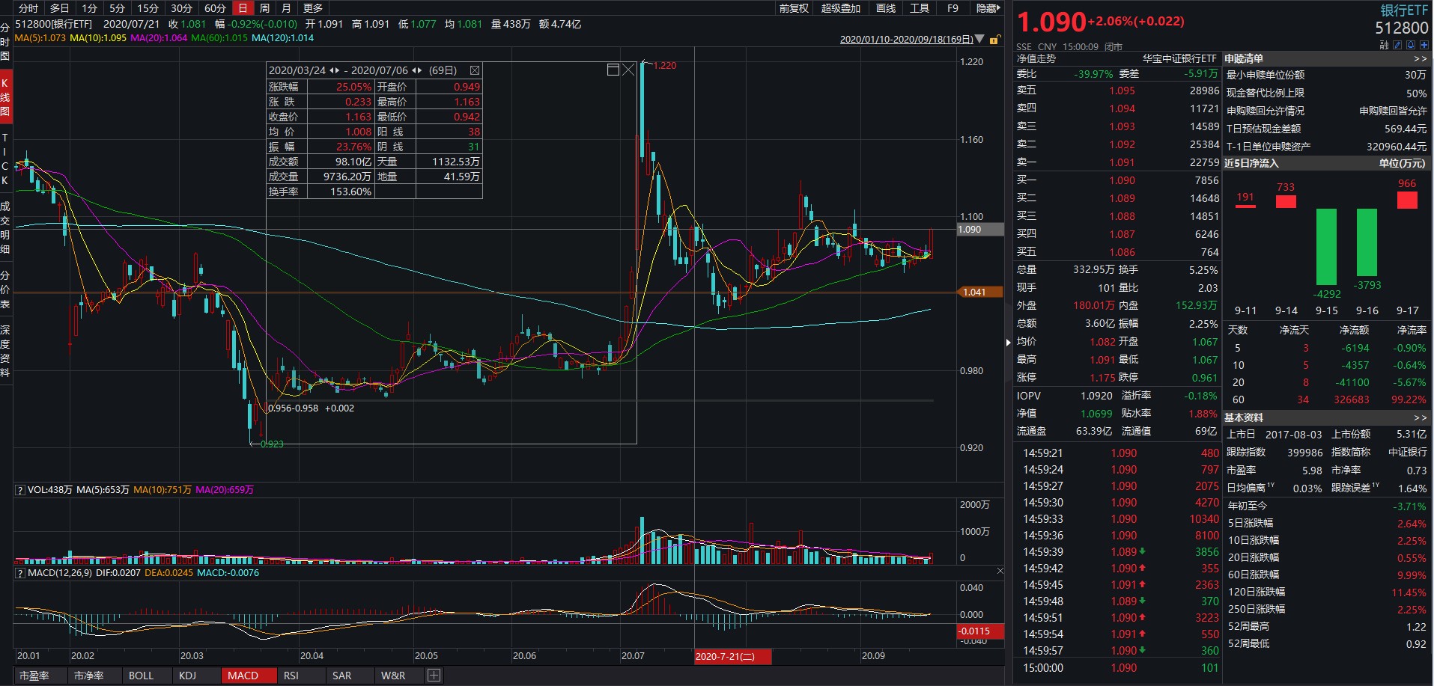Click the lock icon beside date range
This screenshot has height=686, width=1434.
click(994, 40)
